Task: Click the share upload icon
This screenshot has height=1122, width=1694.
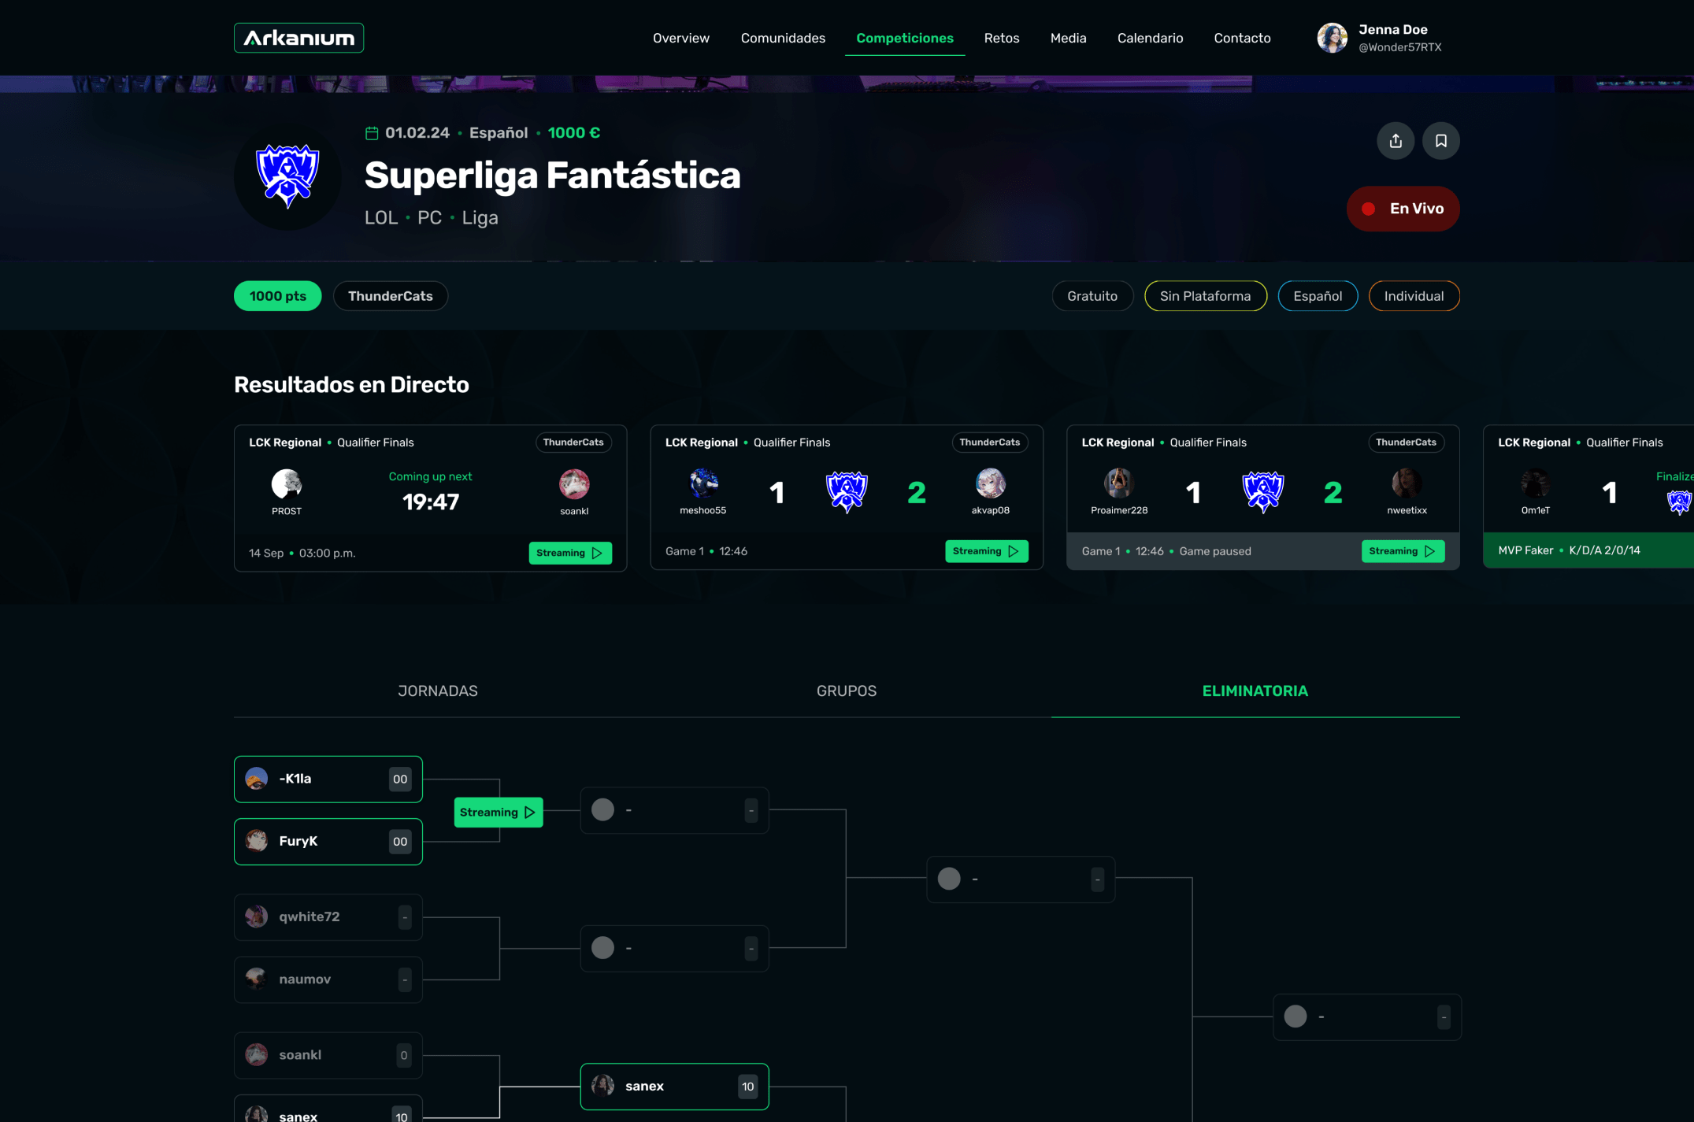Action: coord(1395,141)
